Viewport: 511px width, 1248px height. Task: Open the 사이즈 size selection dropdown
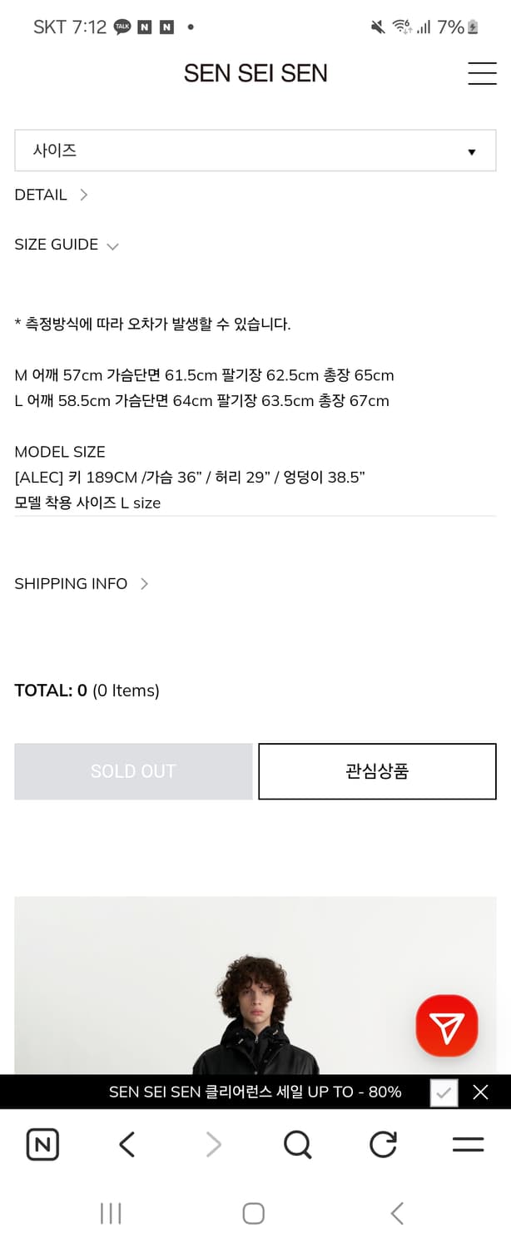255,151
